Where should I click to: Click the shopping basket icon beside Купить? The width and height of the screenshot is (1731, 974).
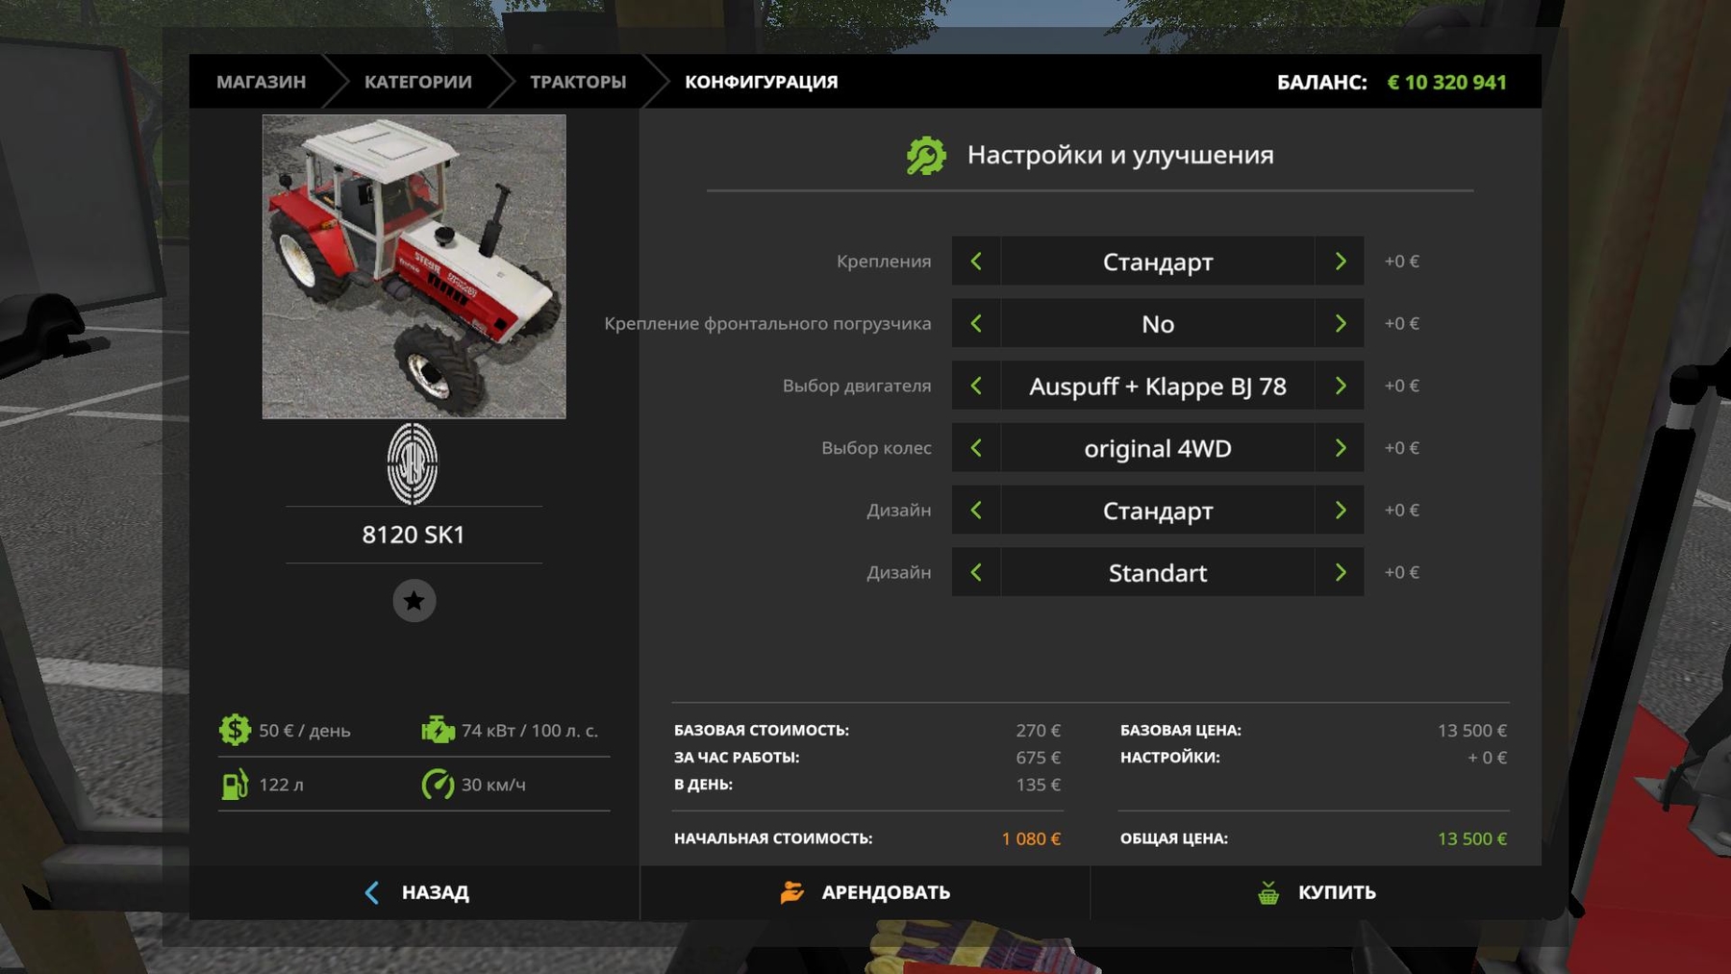click(x=1268, y=892)
